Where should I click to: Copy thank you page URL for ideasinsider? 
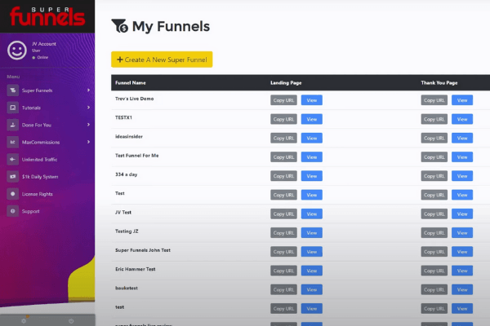[434, 139]
